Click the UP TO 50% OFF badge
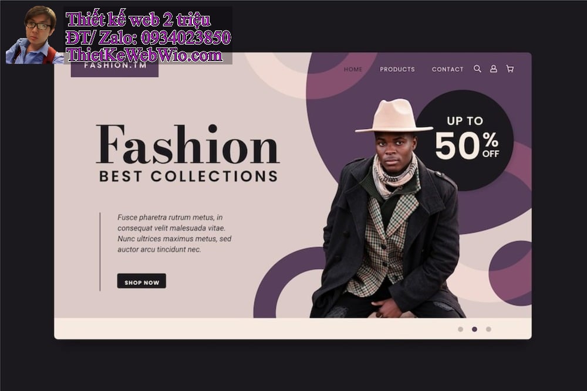The height and width of the screenshot is (391, 587). 464,140
